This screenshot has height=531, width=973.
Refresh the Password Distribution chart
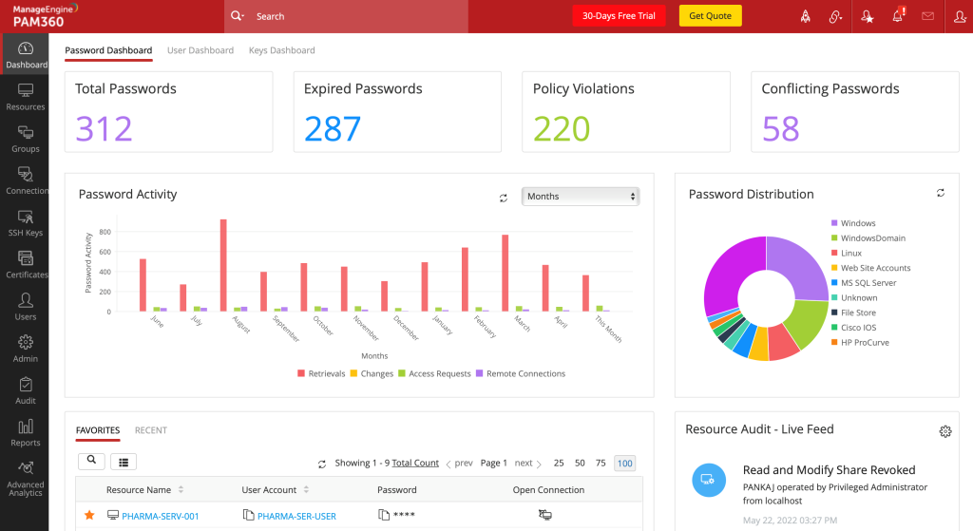pyautogui.click(x=941, y=193)
